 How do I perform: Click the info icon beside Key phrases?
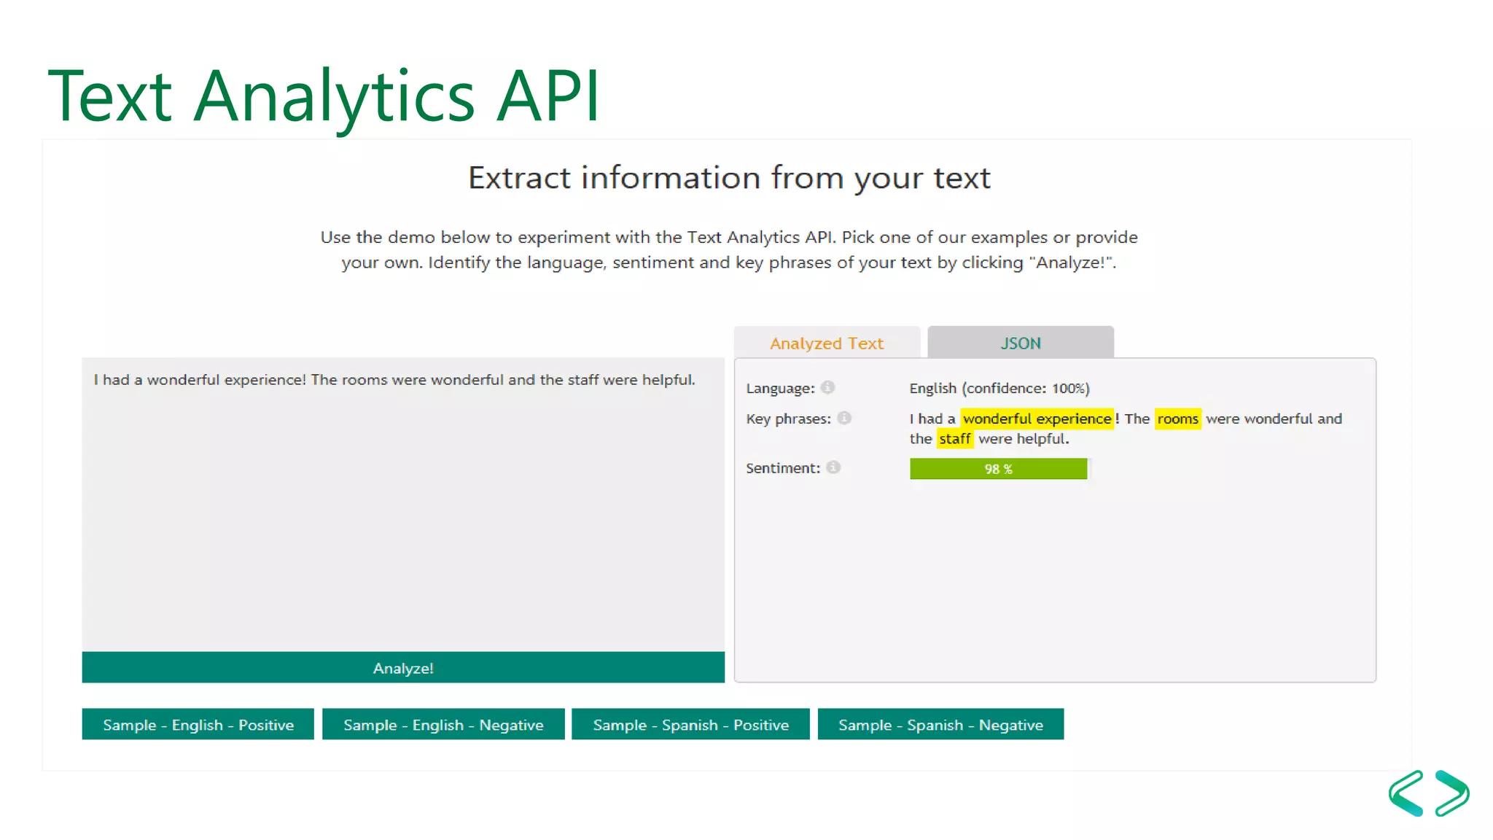844,418
